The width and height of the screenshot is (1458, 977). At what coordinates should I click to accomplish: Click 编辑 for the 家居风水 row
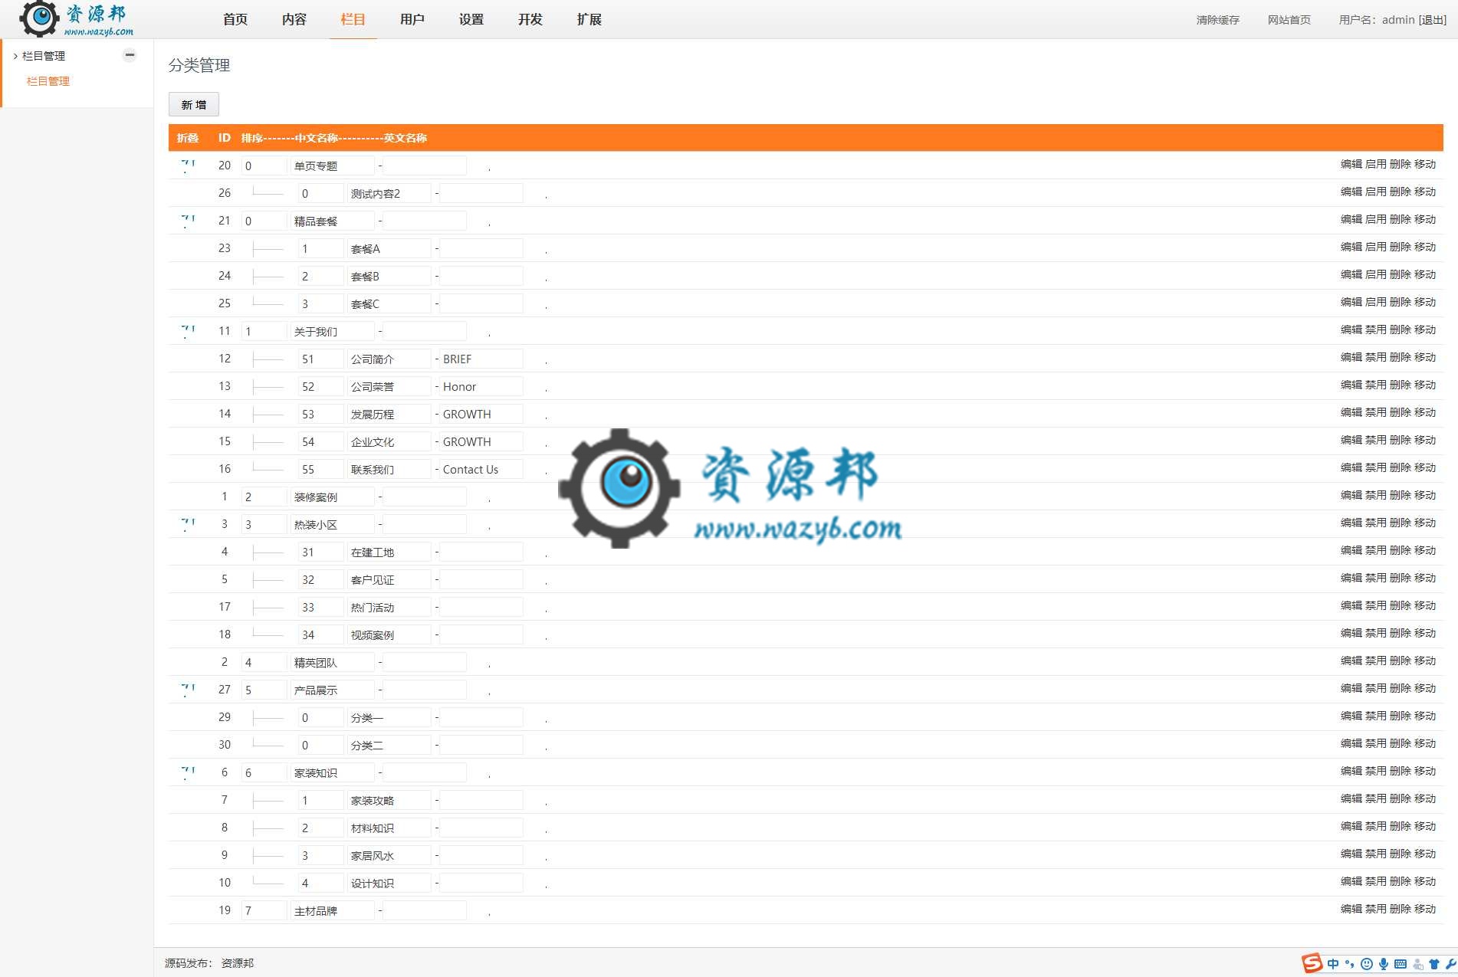tap(1351, 854)
